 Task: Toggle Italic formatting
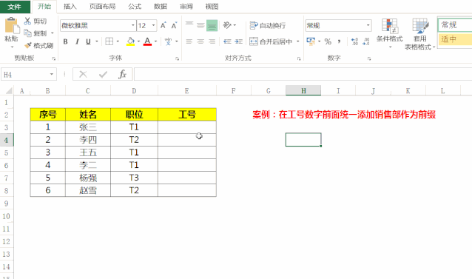(77, 41)
